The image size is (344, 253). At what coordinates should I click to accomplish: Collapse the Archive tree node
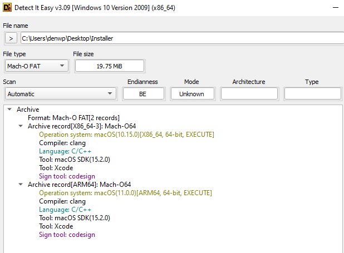coord(9,109)
